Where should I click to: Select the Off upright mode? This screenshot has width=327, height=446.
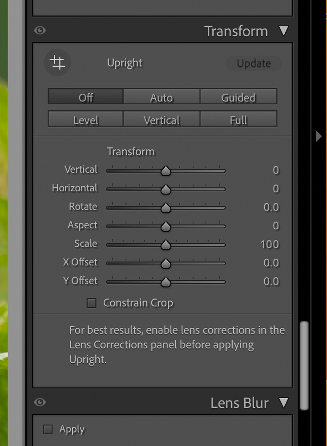[85, 96]
